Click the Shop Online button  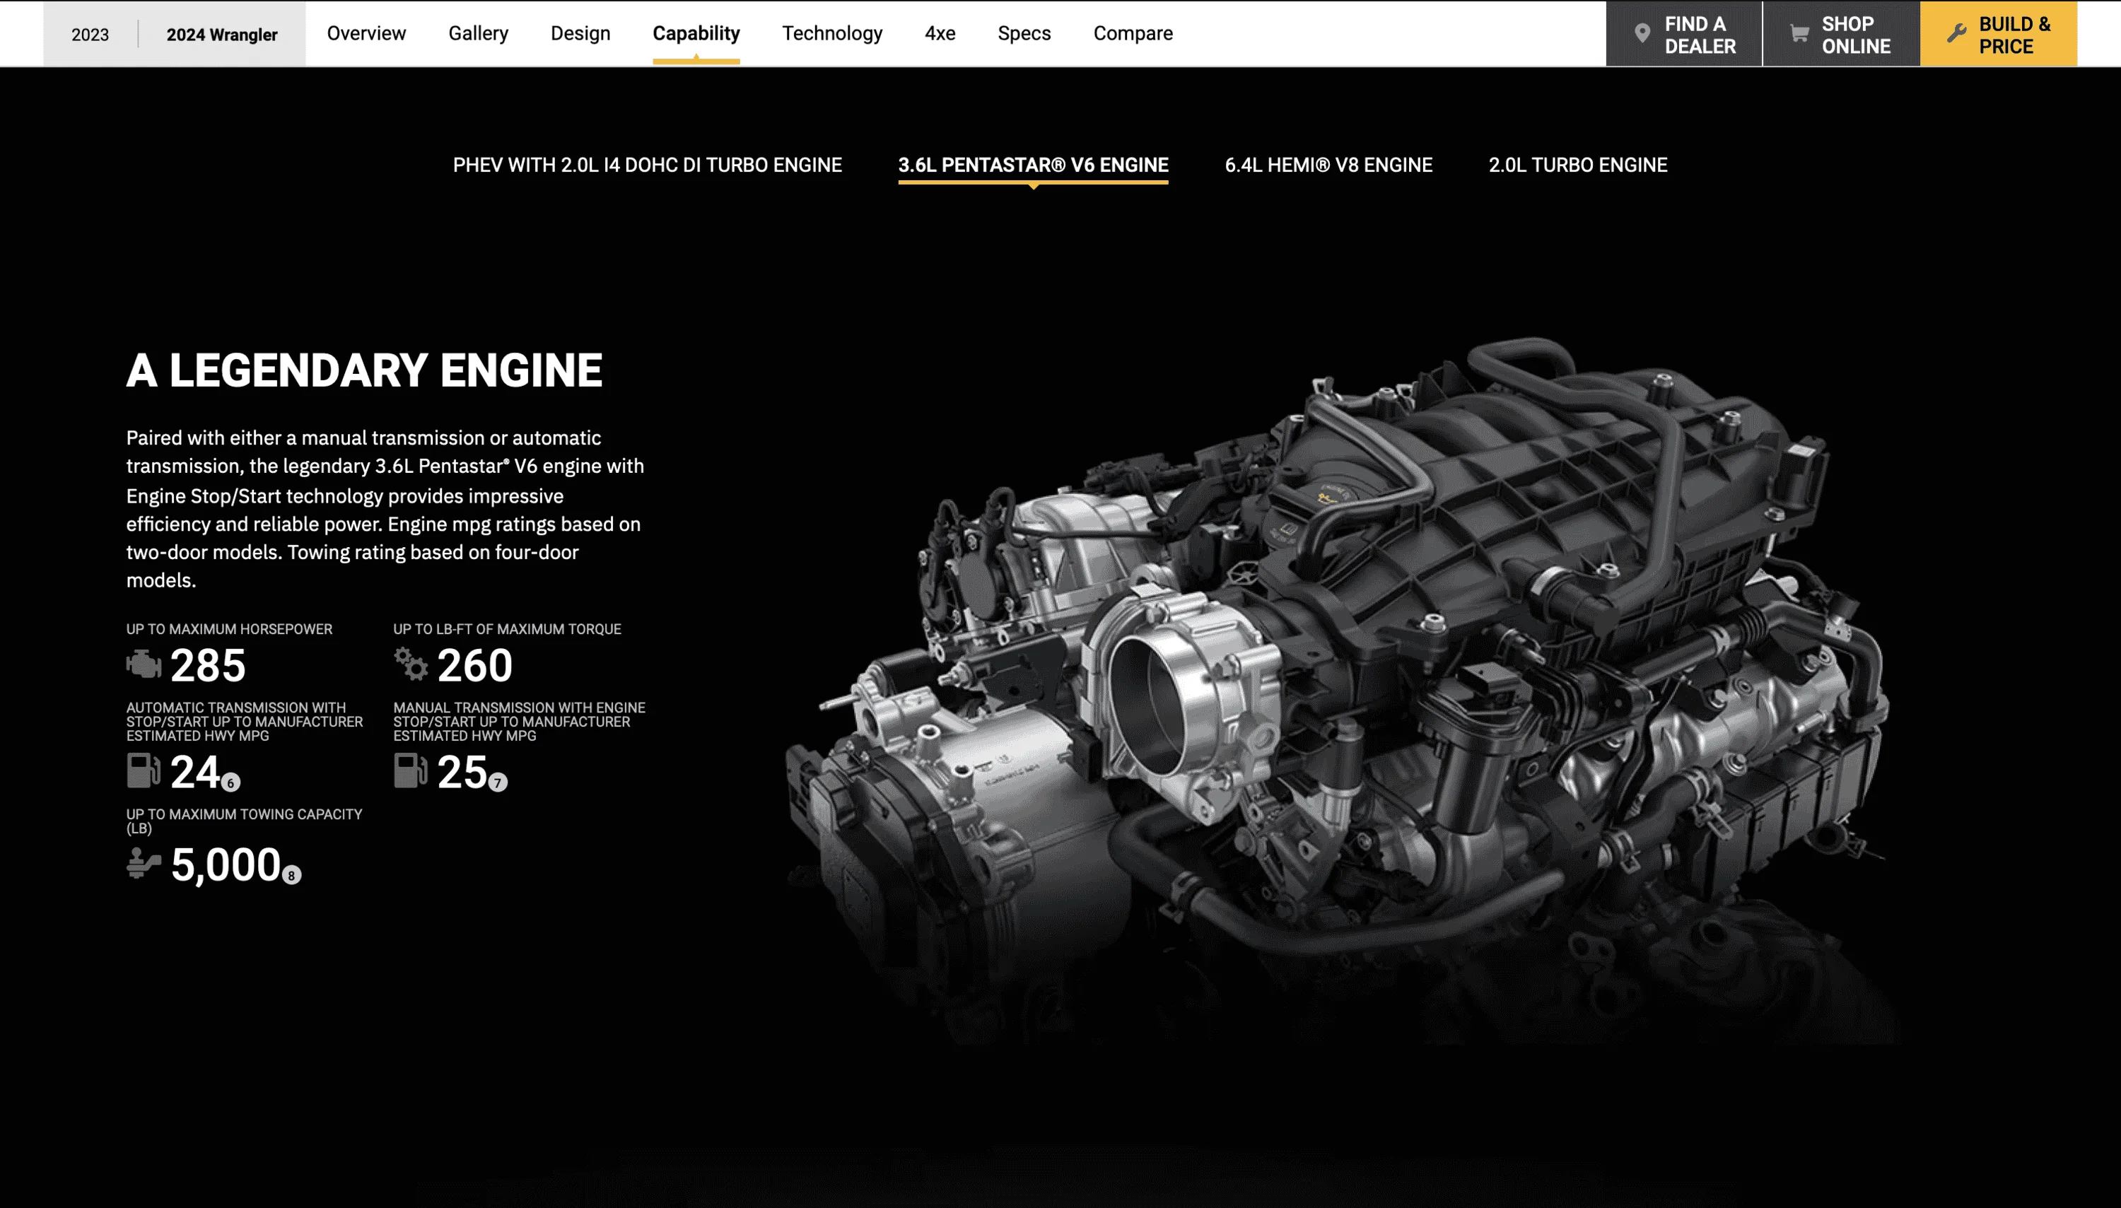click(1841, 34)
